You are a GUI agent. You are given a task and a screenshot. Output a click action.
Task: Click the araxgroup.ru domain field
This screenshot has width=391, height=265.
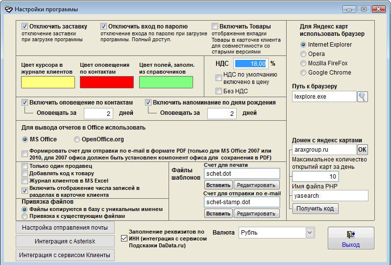324,150
